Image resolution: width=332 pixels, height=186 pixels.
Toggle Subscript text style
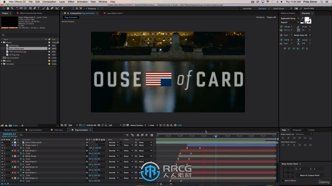point(307,49)
